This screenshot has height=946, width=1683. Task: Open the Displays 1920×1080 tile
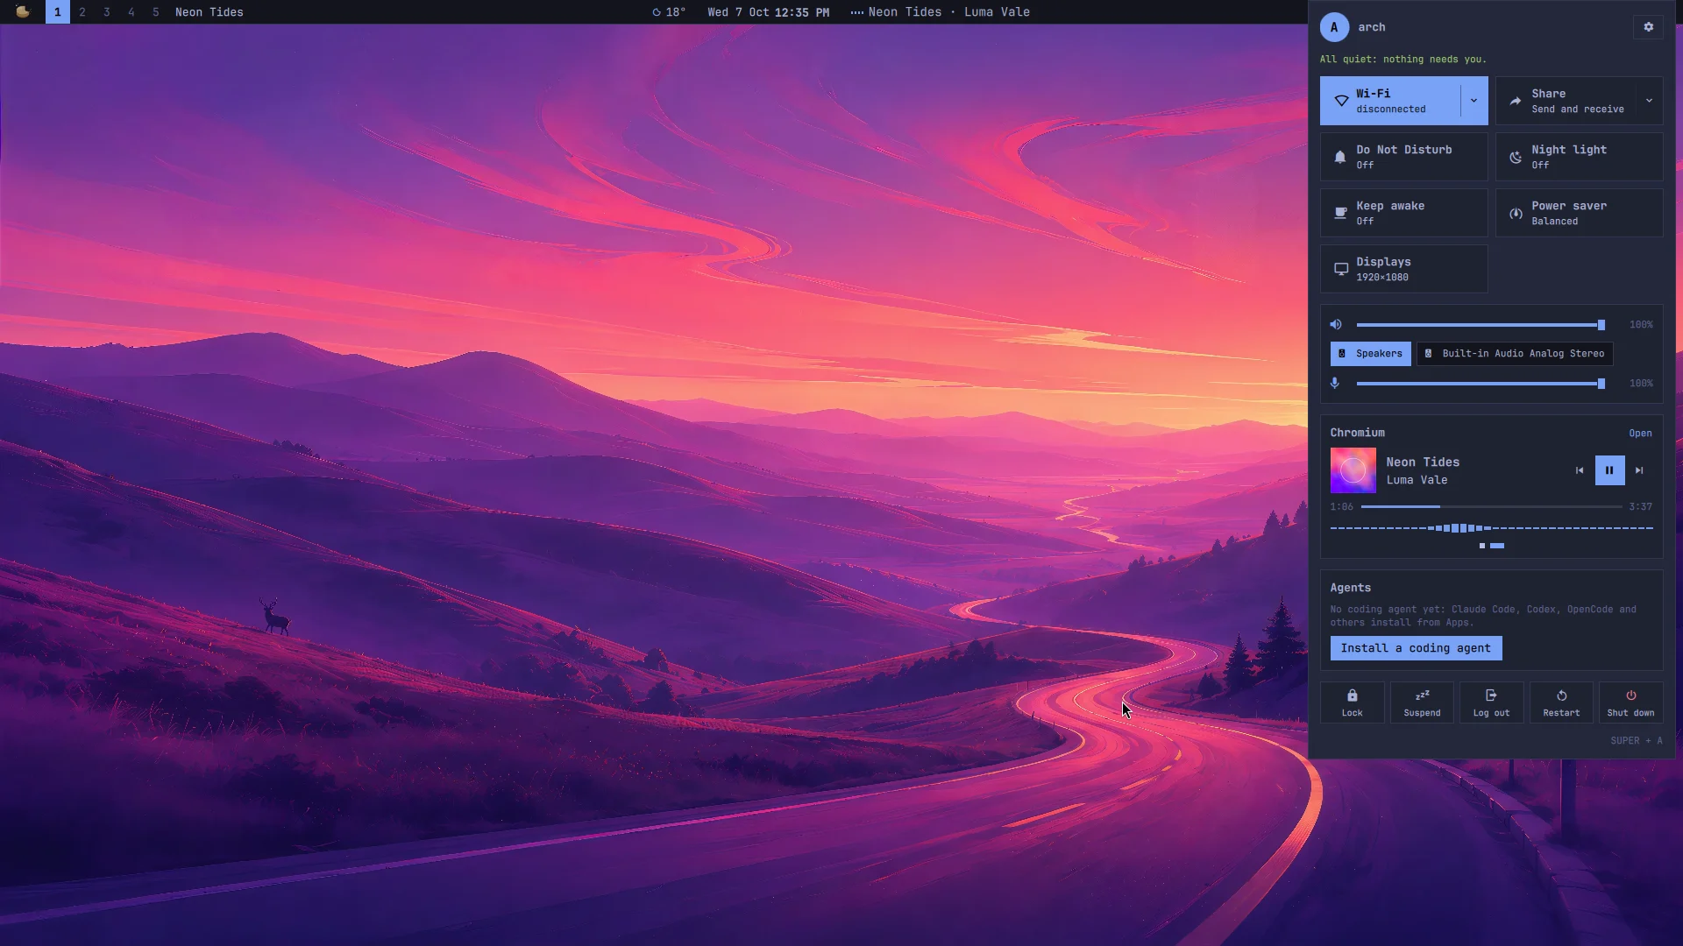1403,269
